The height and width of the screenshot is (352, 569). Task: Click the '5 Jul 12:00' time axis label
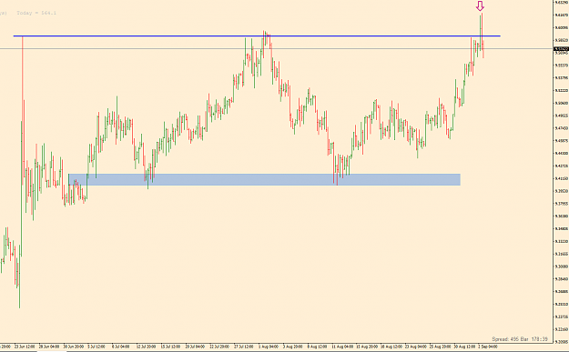point(97,347)
